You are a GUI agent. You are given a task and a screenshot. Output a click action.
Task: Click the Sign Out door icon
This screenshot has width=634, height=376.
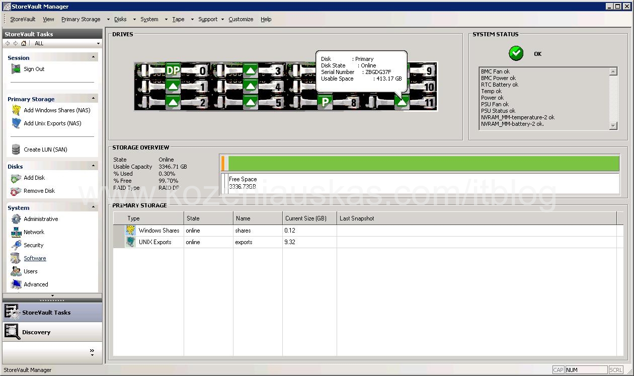click(16, 69)
